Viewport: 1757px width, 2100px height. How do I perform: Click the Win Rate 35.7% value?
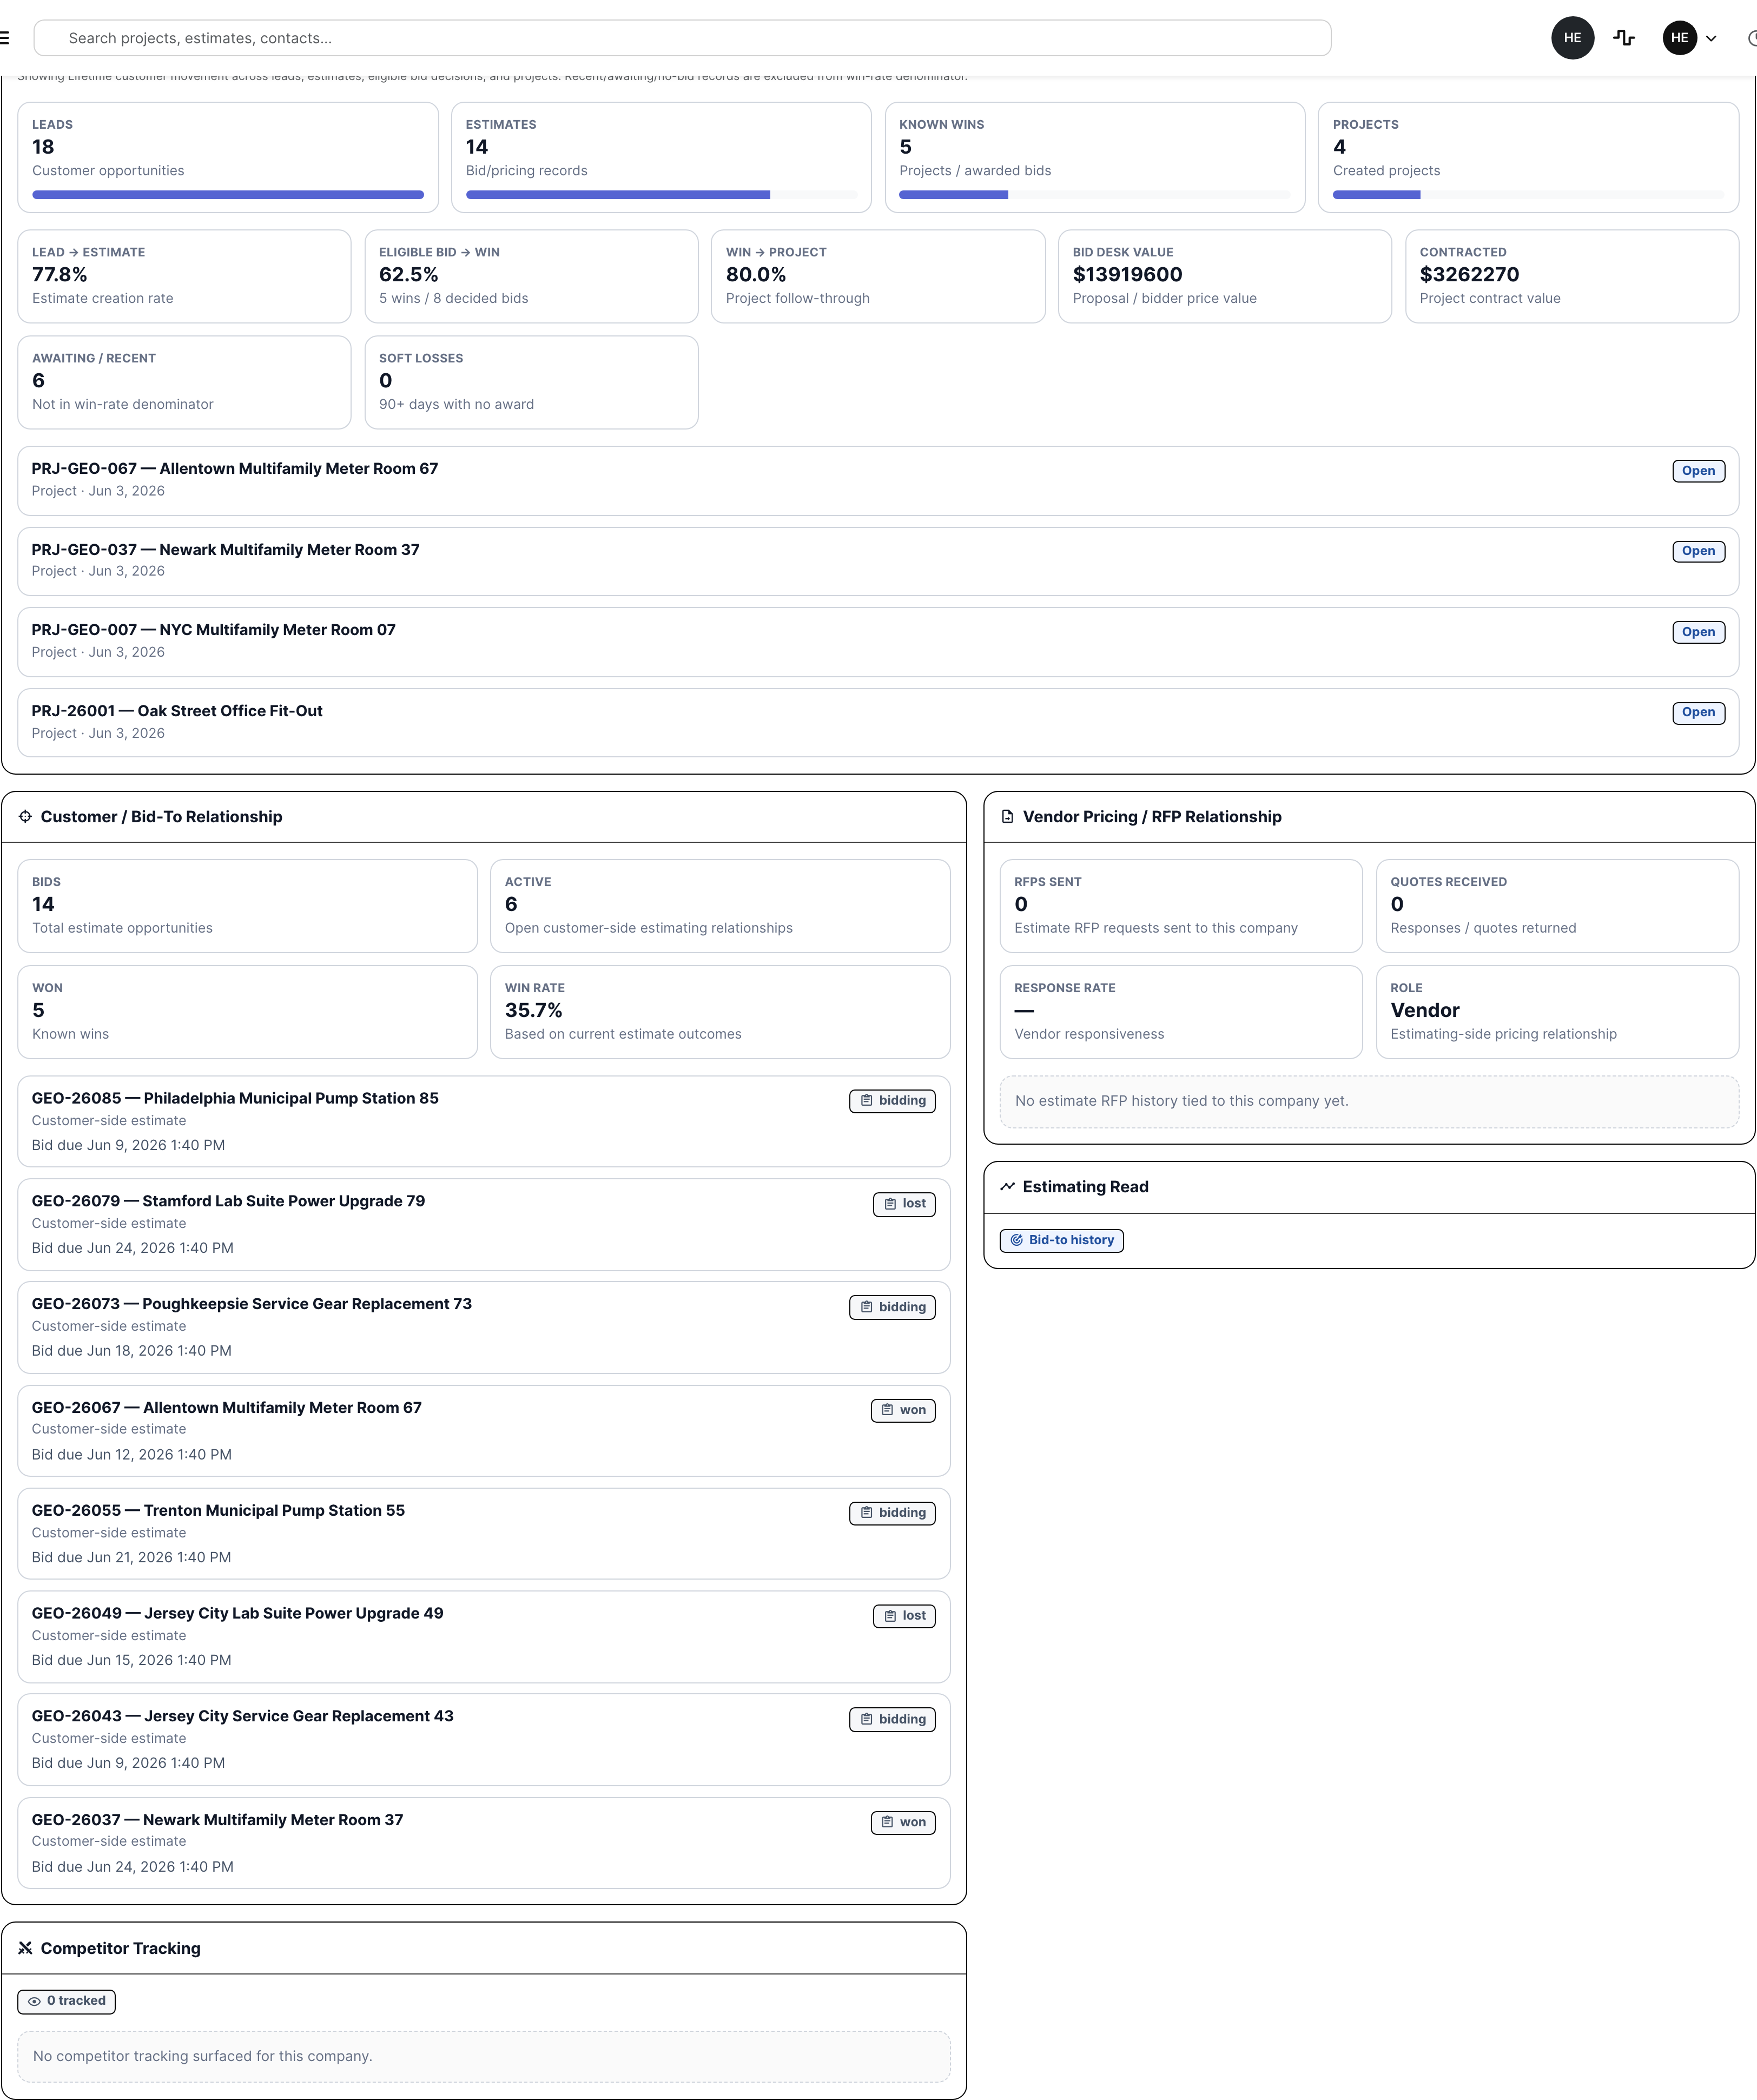coord(533,1010)
